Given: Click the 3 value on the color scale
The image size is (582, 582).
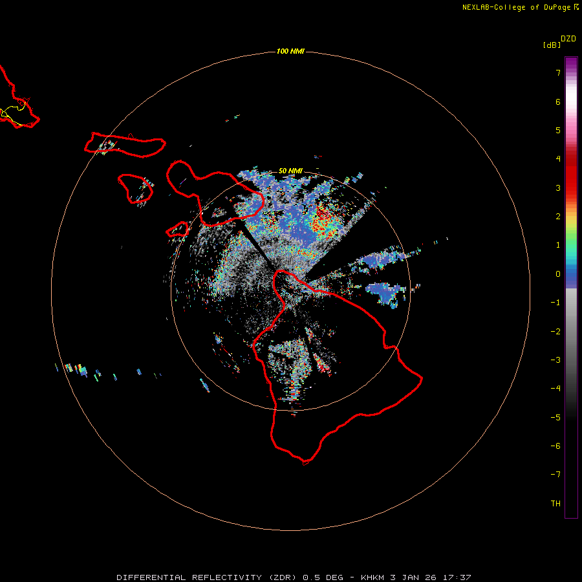Looking at the screenshot, I should [x=558, y=188].
